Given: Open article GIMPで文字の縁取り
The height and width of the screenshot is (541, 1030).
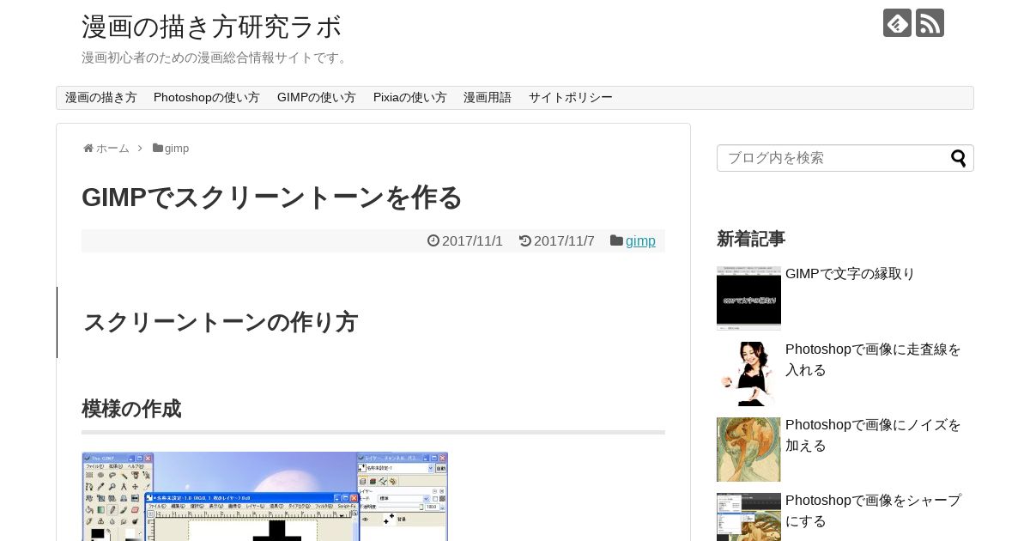Looking at the screenshot, I should click(x=850, y=274).
